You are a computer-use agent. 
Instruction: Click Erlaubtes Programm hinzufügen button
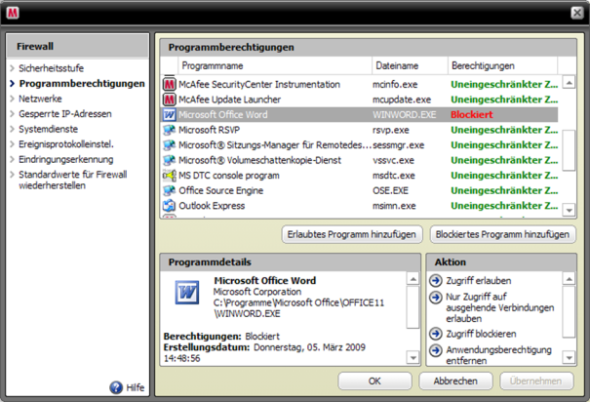click(x=352, y=234)
